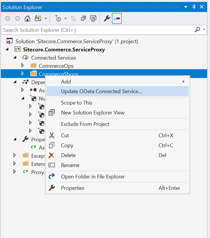This screenshot has height=238, width=210.
Task: Collapse the Connected Services node
Action: (x=15, y=57)
